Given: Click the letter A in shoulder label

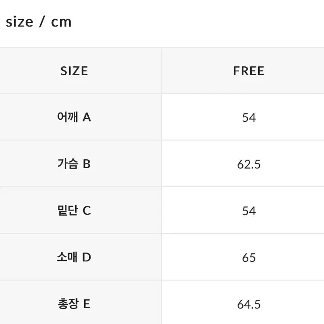Looking at the screenshot, I should [87, 118].
